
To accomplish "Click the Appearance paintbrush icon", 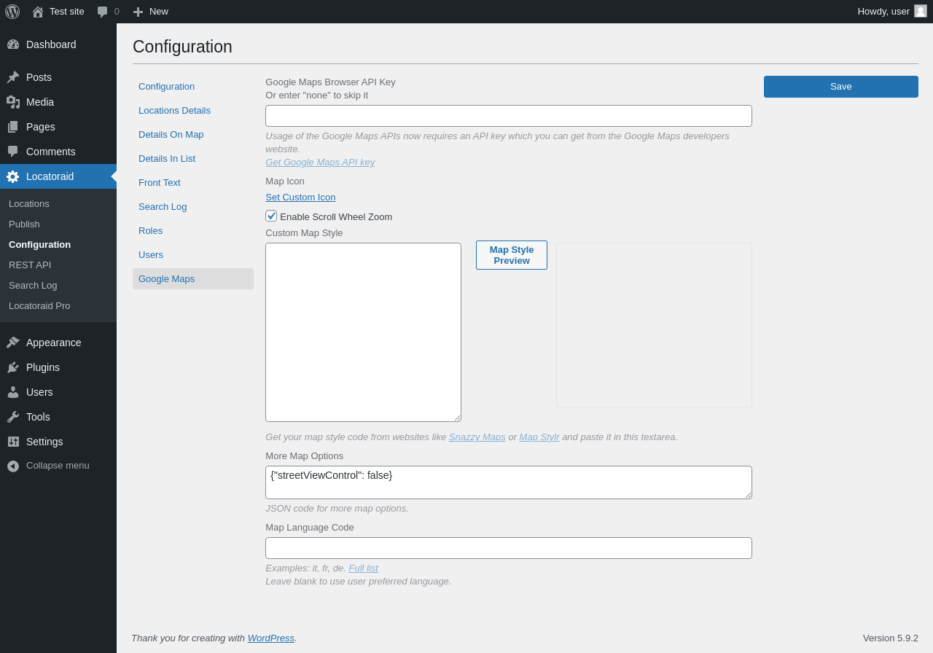I will [13, 343].
